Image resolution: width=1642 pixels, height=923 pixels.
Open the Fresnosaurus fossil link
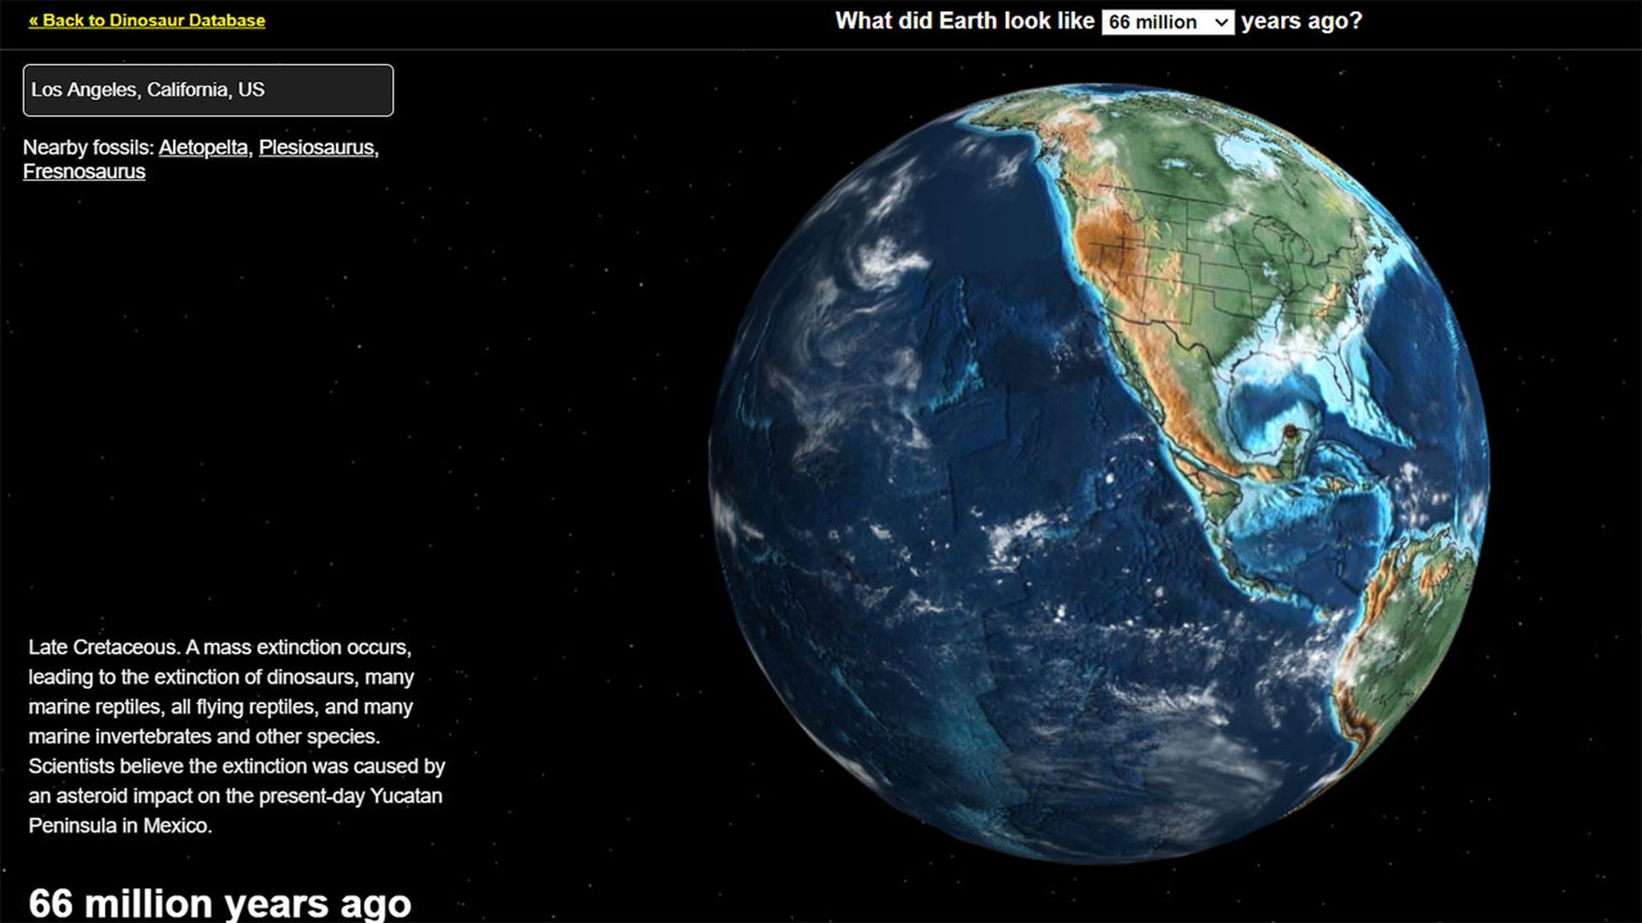[x=84, y=172]
